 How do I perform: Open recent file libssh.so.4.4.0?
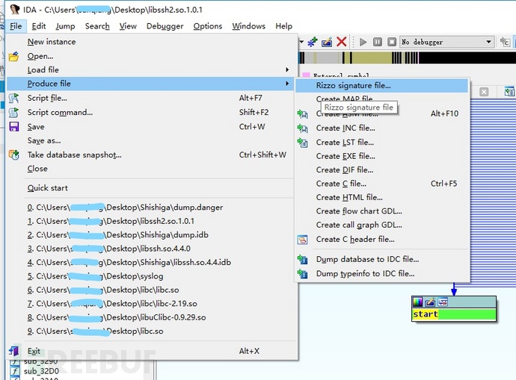pos(150,249)
